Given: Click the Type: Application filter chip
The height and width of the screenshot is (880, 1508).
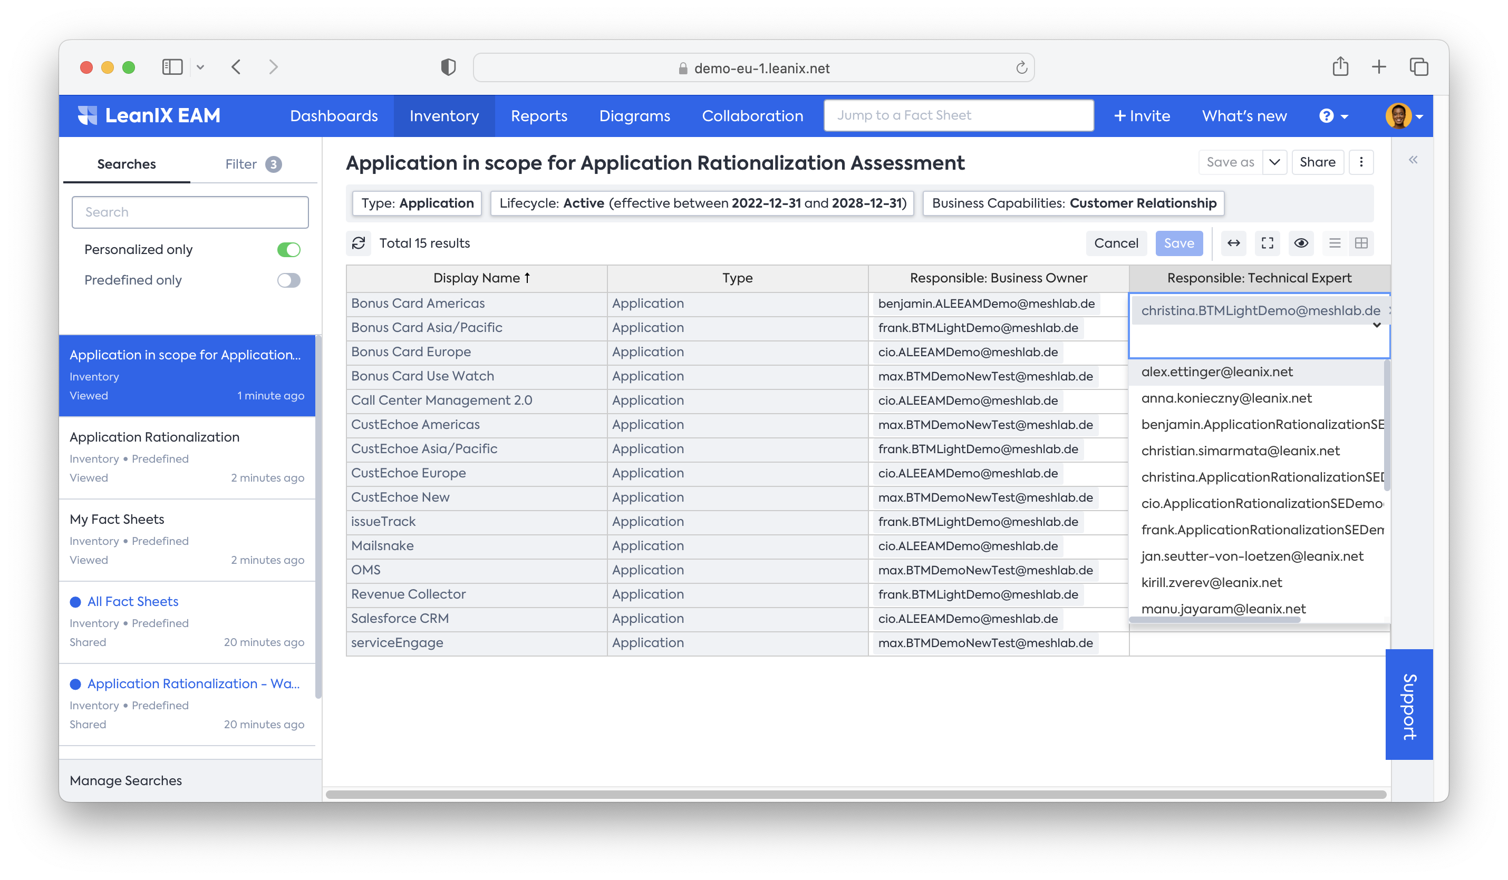Looking at the screenshot, I should point(417,203).
